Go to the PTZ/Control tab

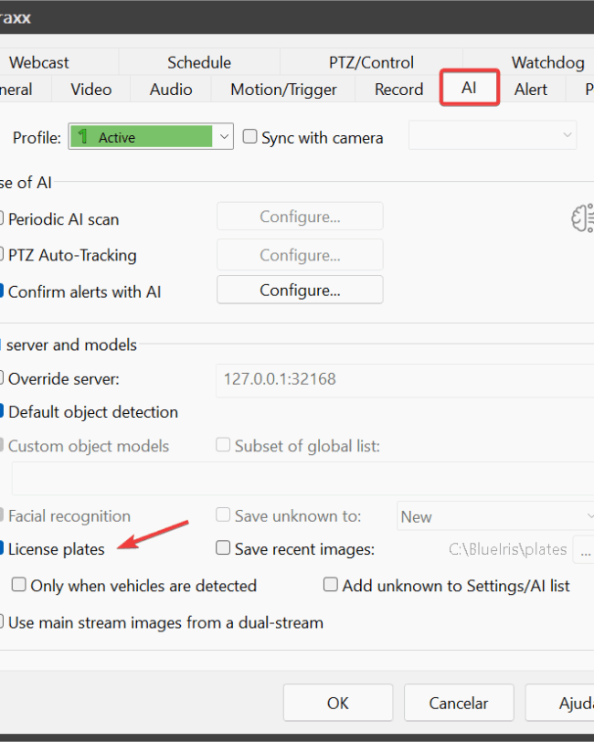(x=370, y=62)
